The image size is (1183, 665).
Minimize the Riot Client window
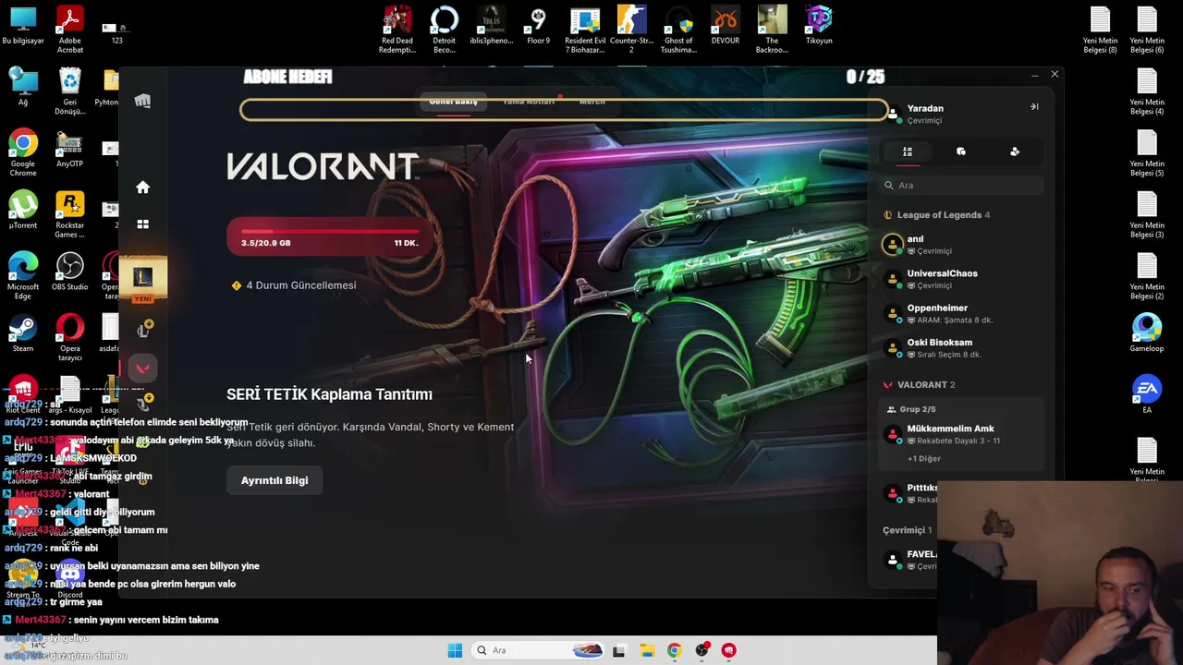click(x=1034, y=74)
